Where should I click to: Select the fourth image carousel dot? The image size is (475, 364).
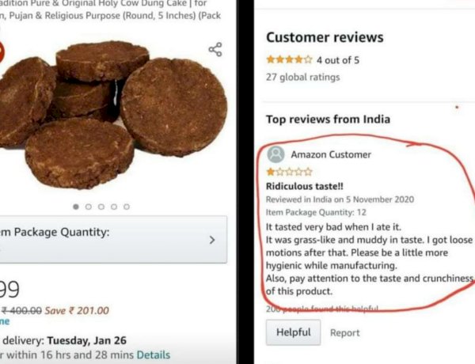pyautogui.click(x=114, y=207)
